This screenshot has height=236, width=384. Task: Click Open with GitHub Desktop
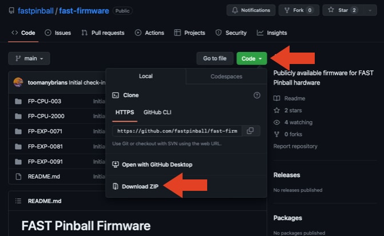tap(157, 165)
